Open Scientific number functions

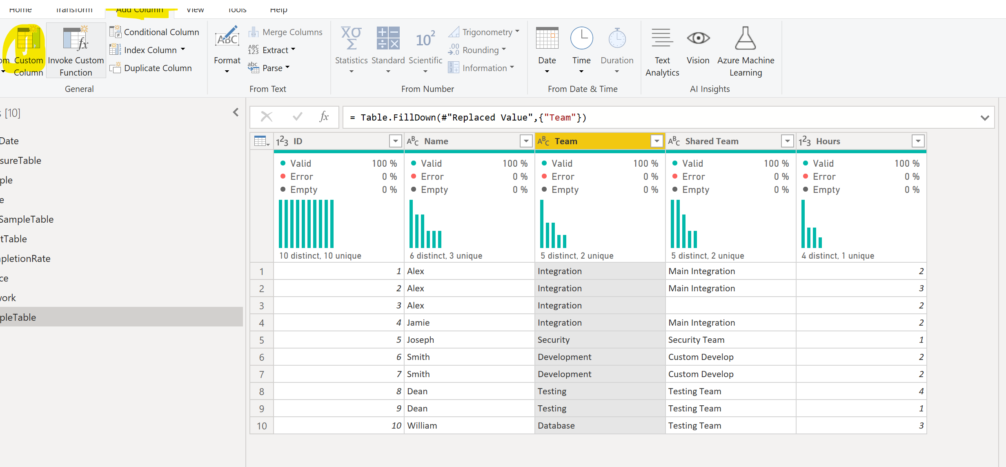pyautogui.click(x=425, y=51)
